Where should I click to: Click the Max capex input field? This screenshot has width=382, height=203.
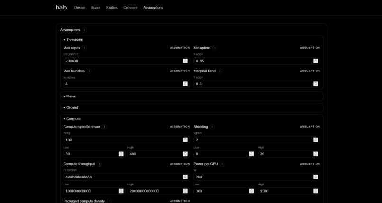pos(127,61)
